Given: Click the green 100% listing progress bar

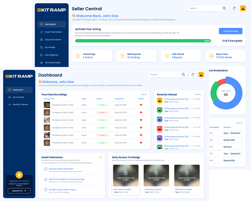Looking at the screenshot, I should [x=143, y=41].
